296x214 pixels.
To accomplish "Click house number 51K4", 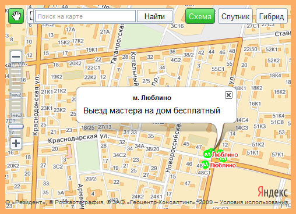I will pos(279,116).
